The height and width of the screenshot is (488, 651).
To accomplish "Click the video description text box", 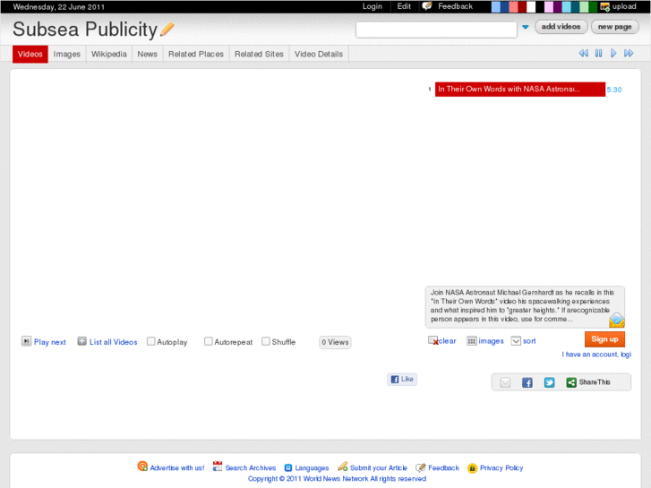I will [x=525, y=307].
